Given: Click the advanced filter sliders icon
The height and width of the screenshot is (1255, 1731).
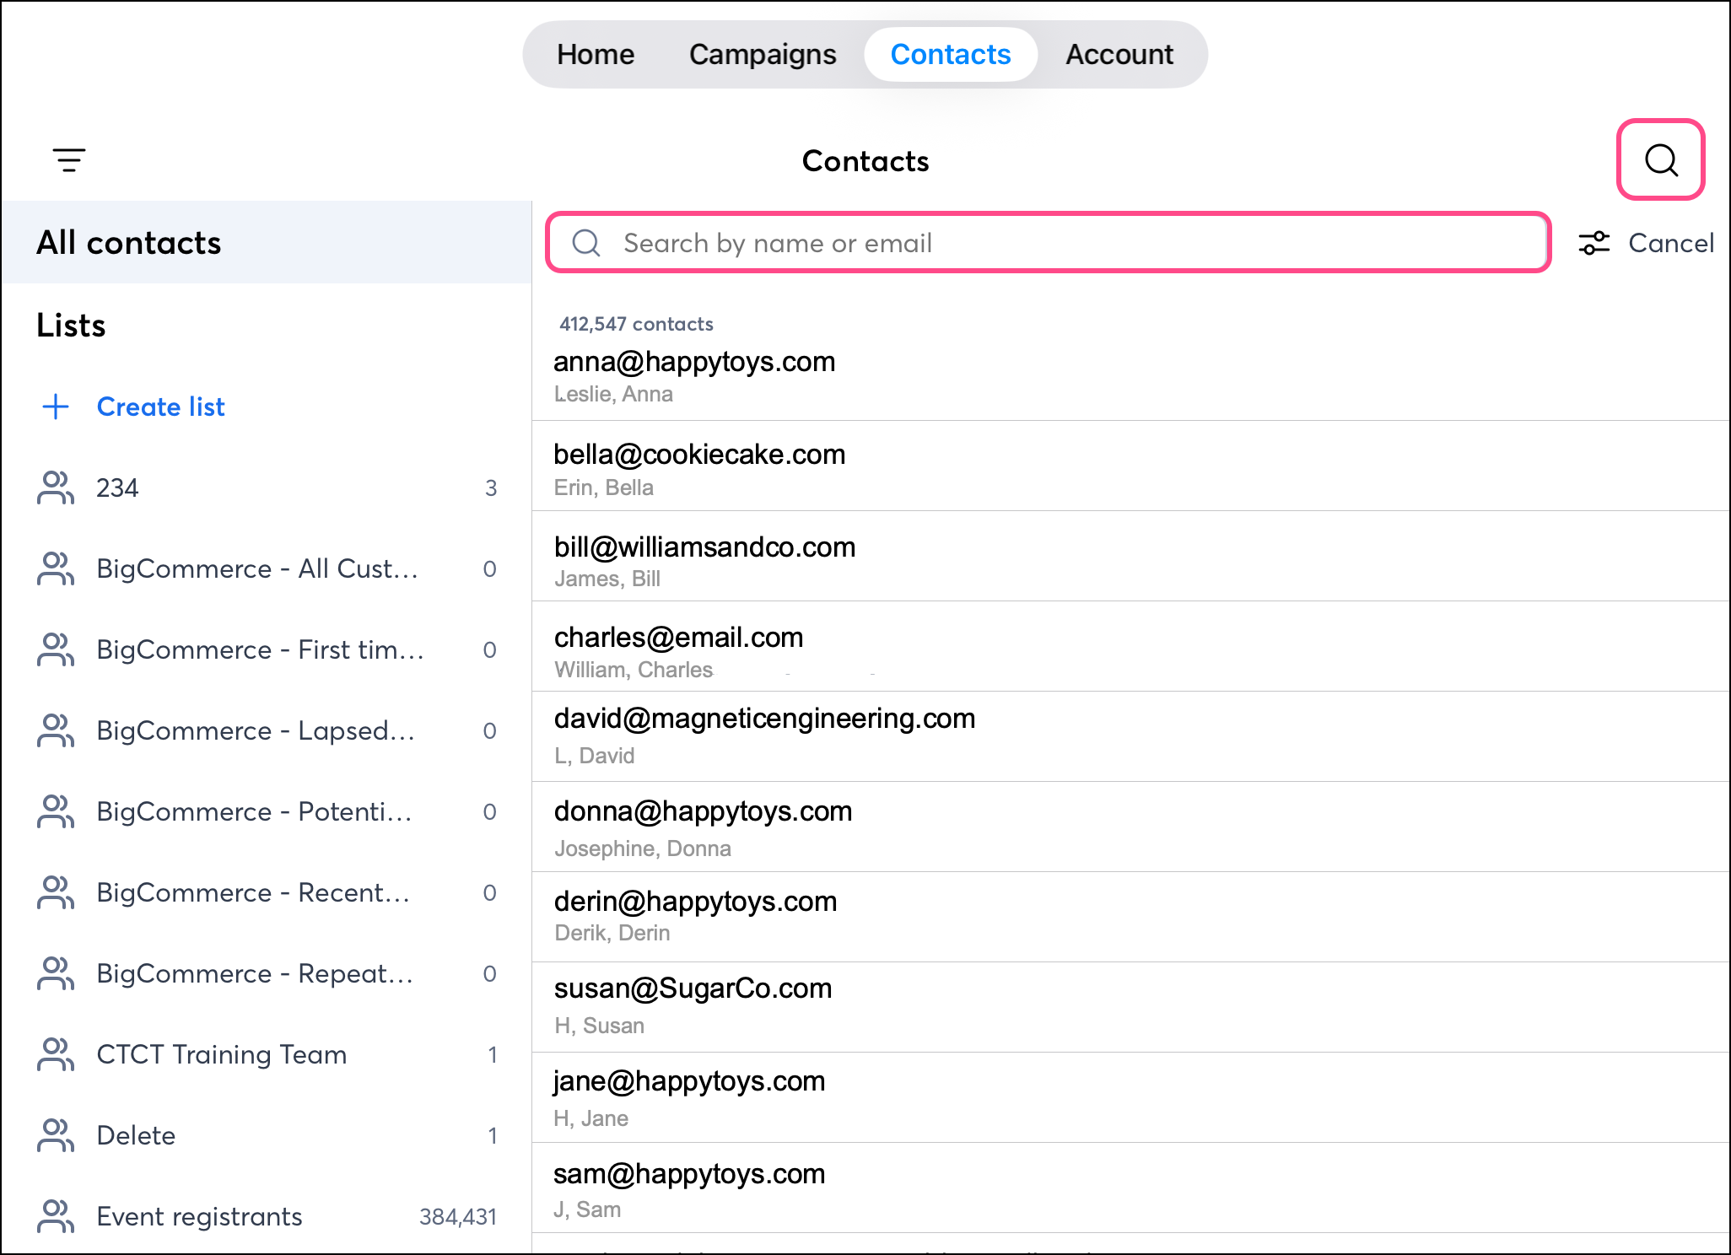Looking at the screenshot, I should click(x=1593, y=244).
